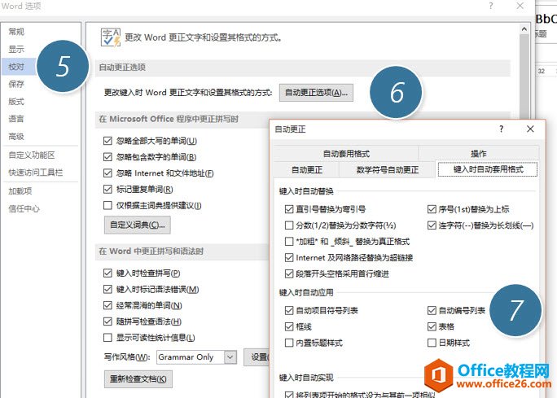Image resolution: width=557 pixels, height=398 pixels.
Task: Toggle 序号(1st)替换为上标 checkbox
Action: [x=432, y=209]
